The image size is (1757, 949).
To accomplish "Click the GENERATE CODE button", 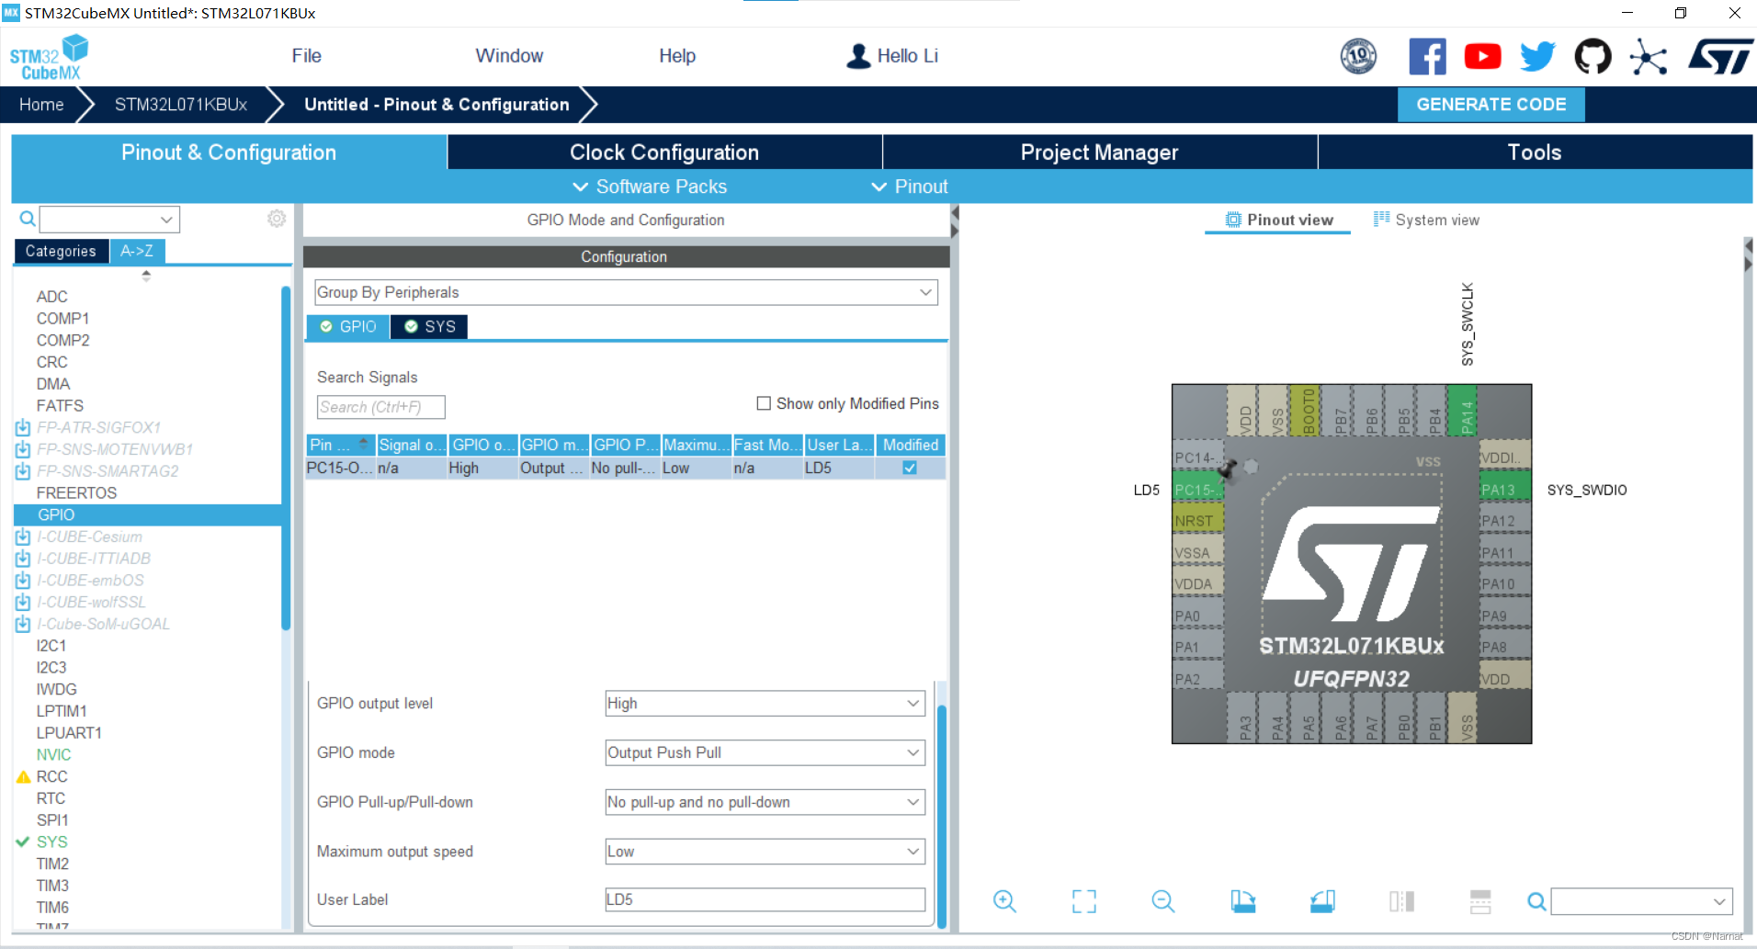I will [x=1491, y=105].
